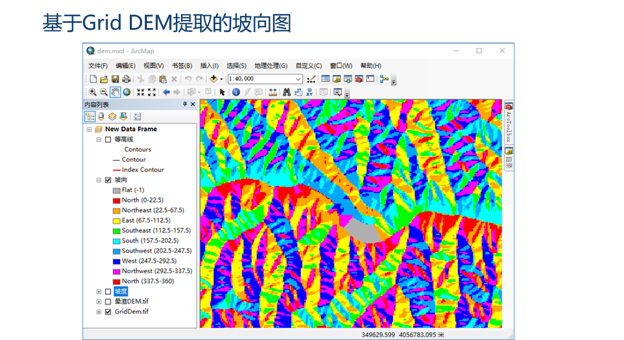
Task: Select the Zoom In tool
Action: [x=92, y=92]
